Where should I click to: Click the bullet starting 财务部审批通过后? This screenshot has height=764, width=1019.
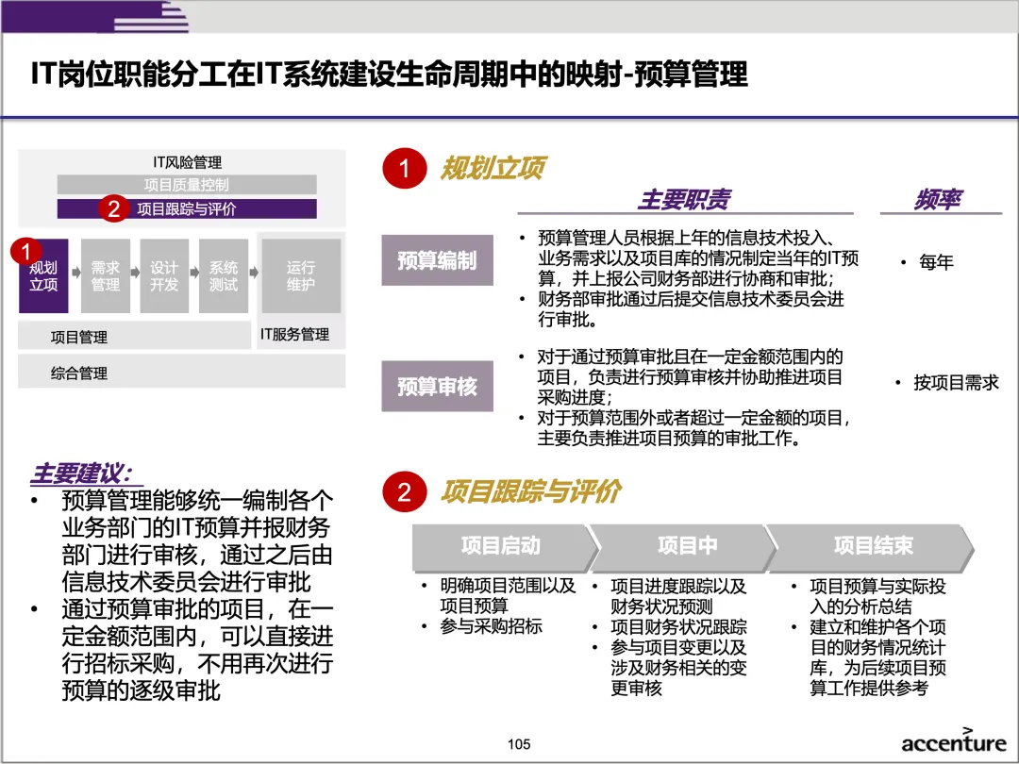click(x=691, y=309)
